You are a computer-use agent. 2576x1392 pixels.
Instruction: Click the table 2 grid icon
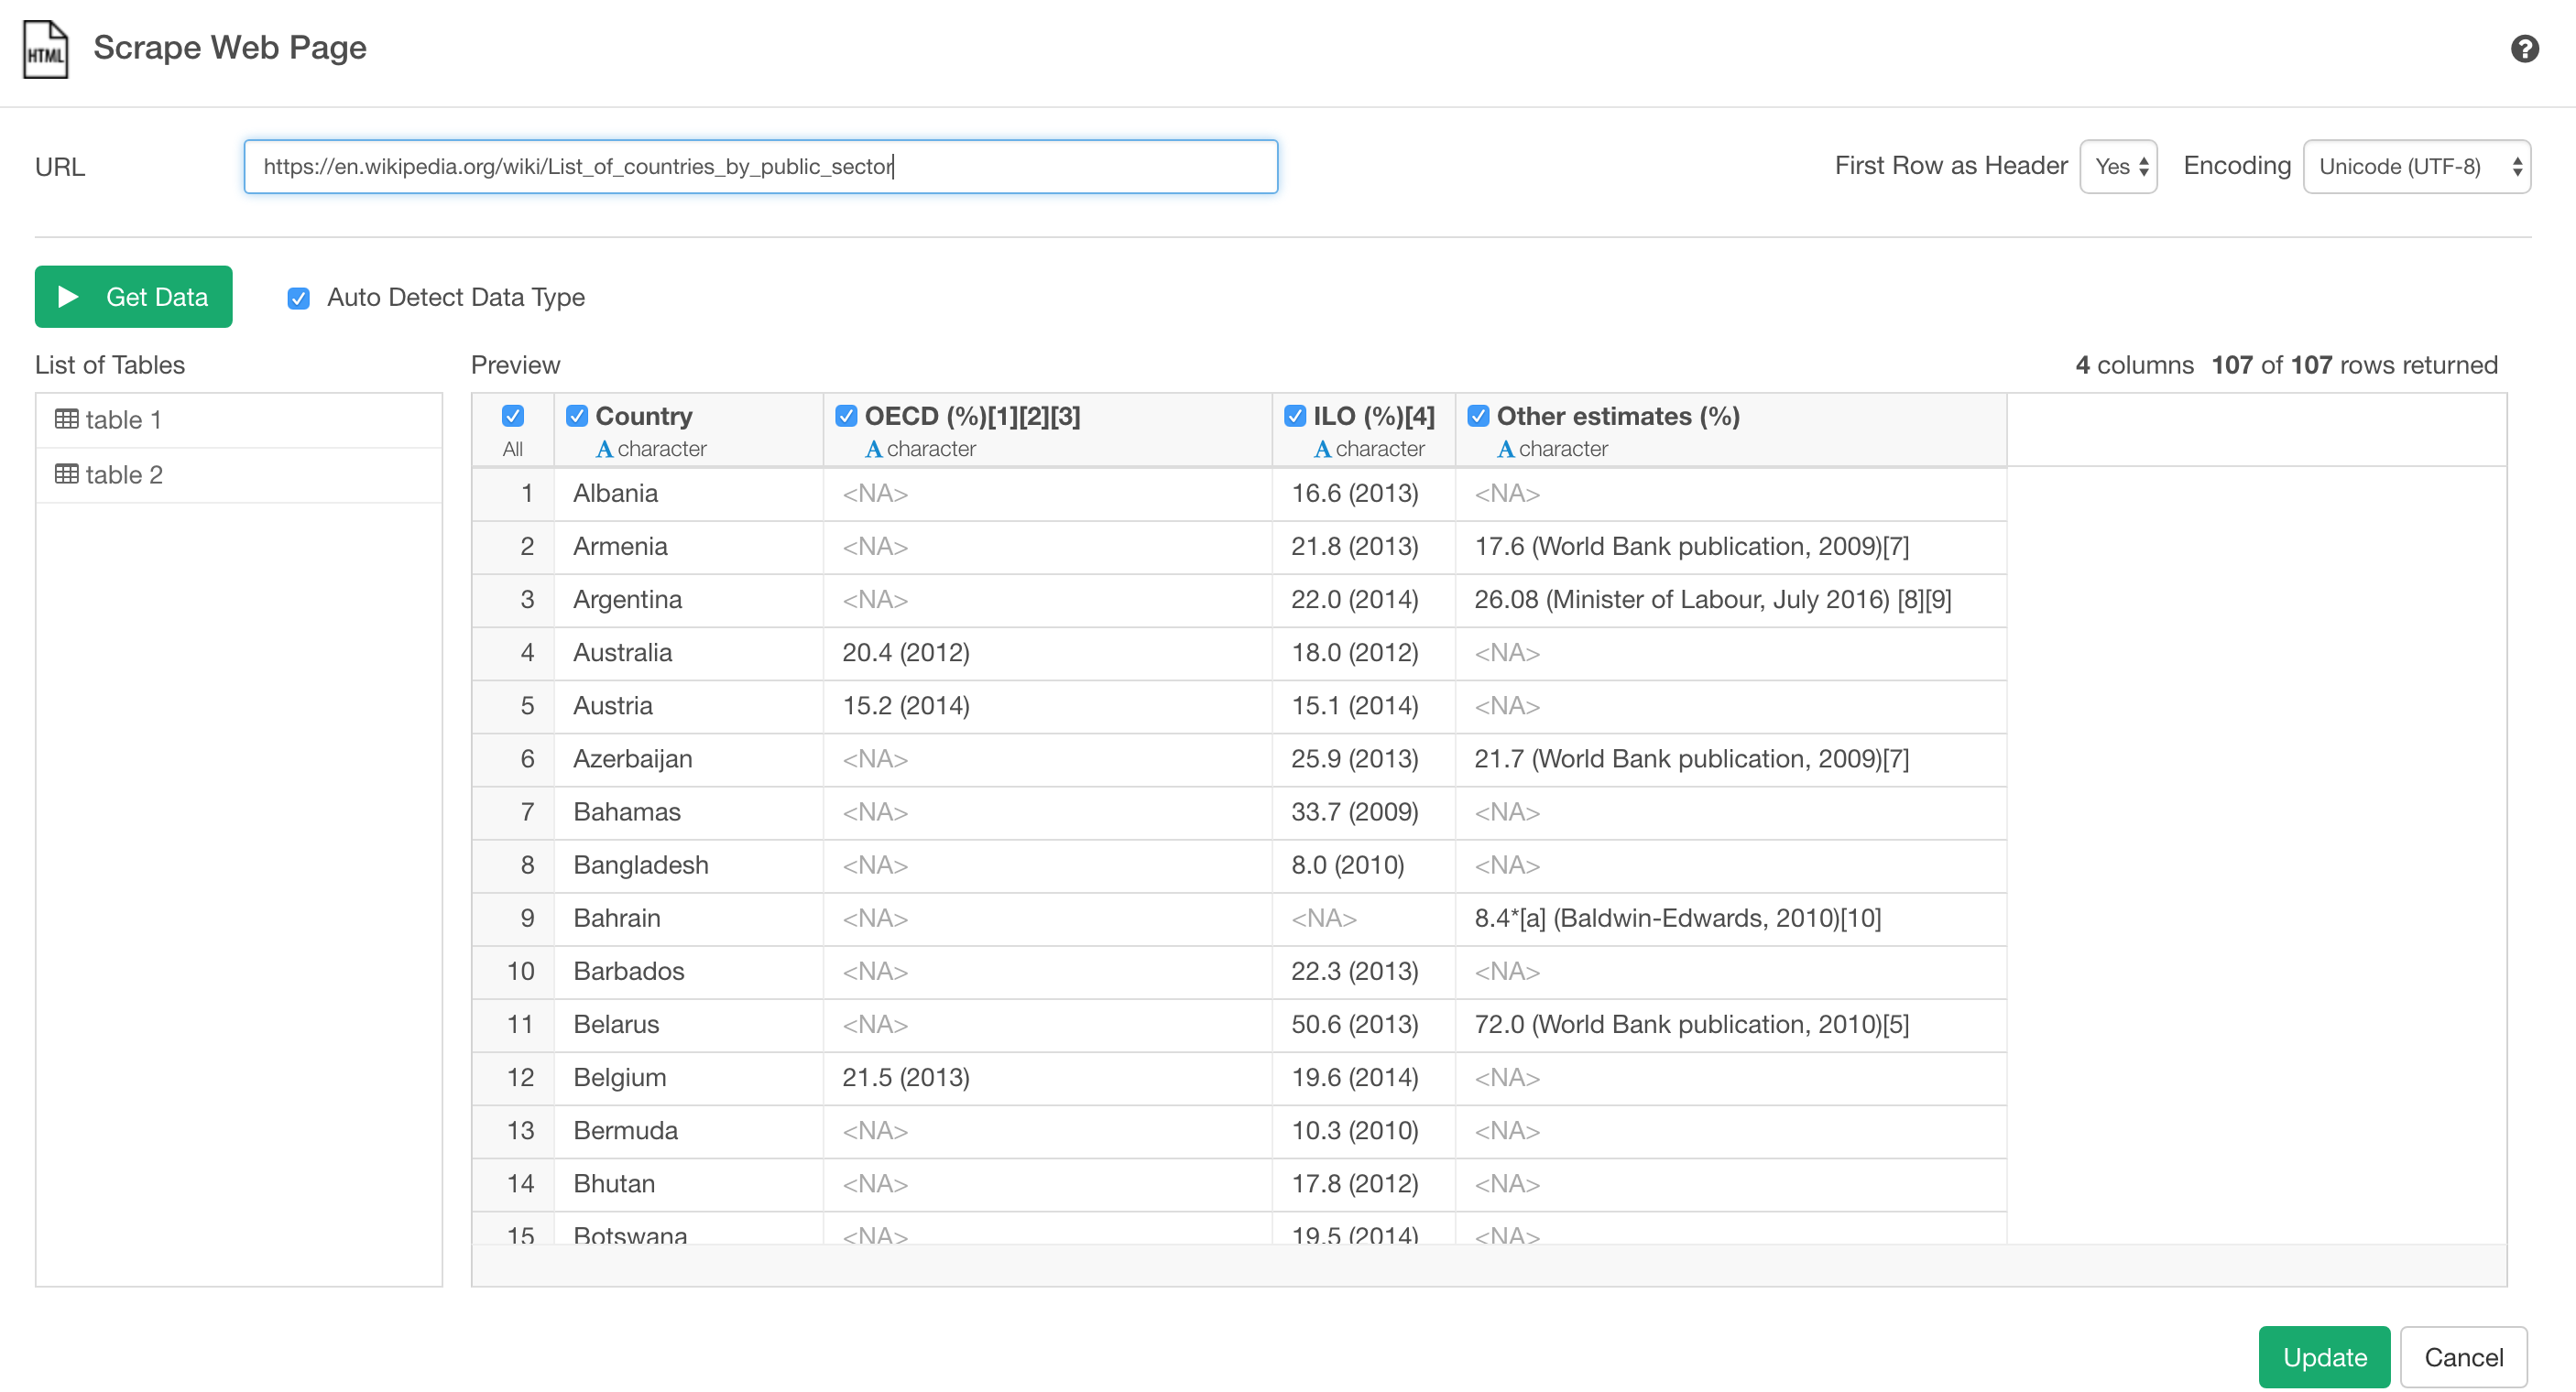pos(67,474)
